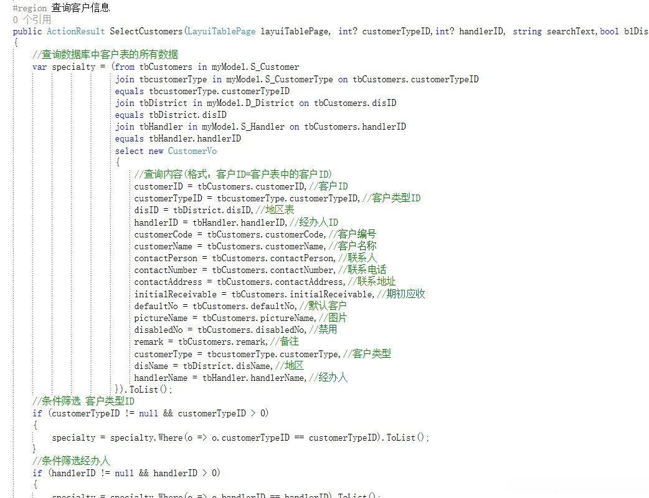Click 'disID = tbDistrict.disID' line
Viewport: 649px width, 498px height.
click(193, 210)
